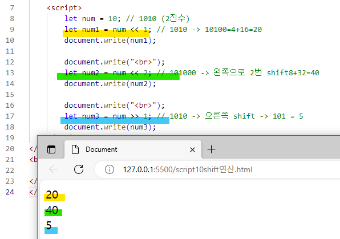Reload the page with the refresh icon

[x=79, y=169]
